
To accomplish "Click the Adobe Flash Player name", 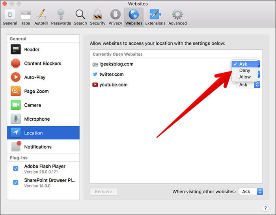I will click(x=45, y=166).
